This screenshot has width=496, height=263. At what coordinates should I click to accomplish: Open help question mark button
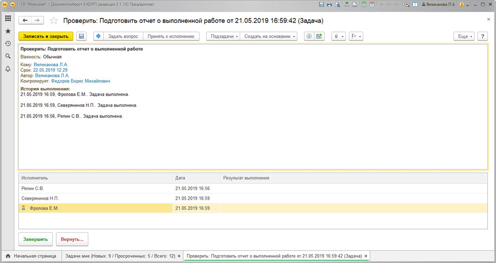tap(482, 36)
